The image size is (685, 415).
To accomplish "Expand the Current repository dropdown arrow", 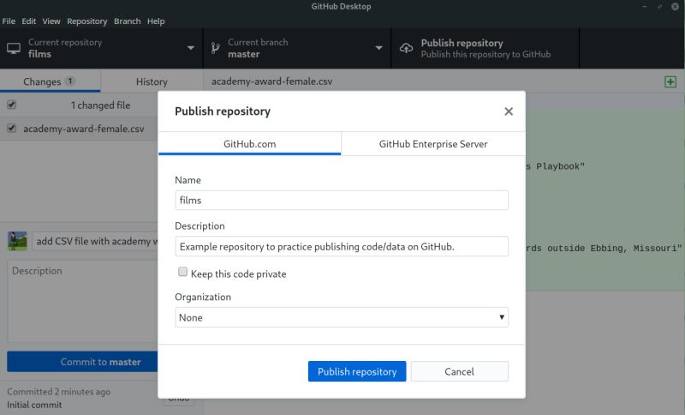I will [191, 48].
